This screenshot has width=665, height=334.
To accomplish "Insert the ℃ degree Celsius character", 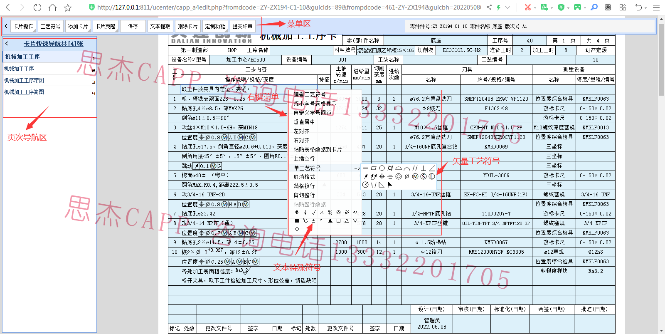I will 305,221.
